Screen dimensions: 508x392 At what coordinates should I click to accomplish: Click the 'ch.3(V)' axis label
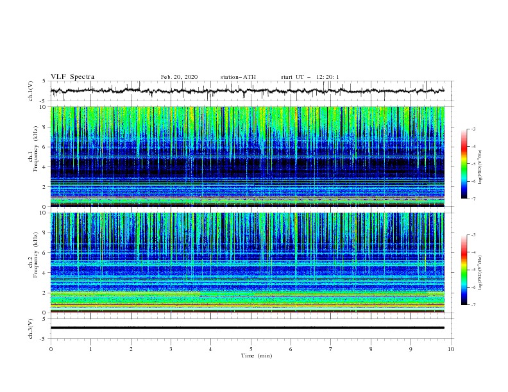coord(31,329)
